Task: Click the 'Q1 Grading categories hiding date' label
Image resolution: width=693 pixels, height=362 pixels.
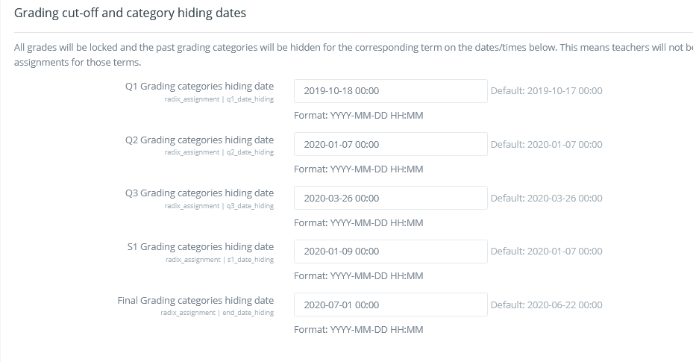Action: pyautogui.click(x=199, y=87)
